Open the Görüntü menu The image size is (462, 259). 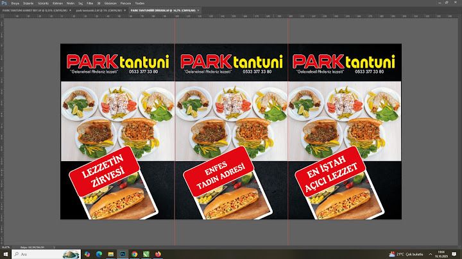(x=43, y=3)
